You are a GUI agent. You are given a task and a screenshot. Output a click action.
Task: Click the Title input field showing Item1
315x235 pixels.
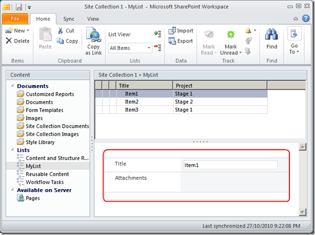click(x=230, y=165)
